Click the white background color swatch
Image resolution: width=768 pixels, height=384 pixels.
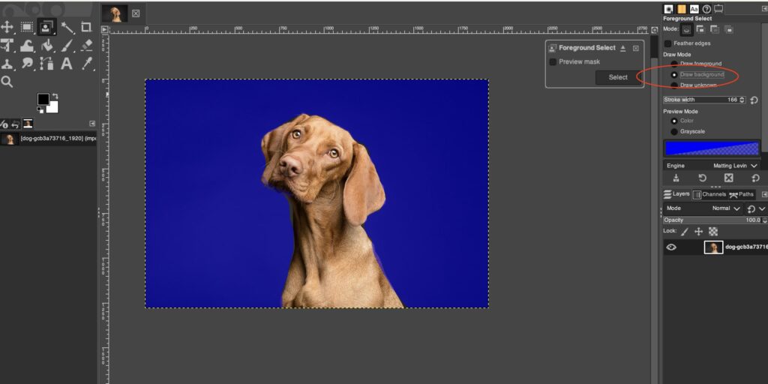point(53,108)
